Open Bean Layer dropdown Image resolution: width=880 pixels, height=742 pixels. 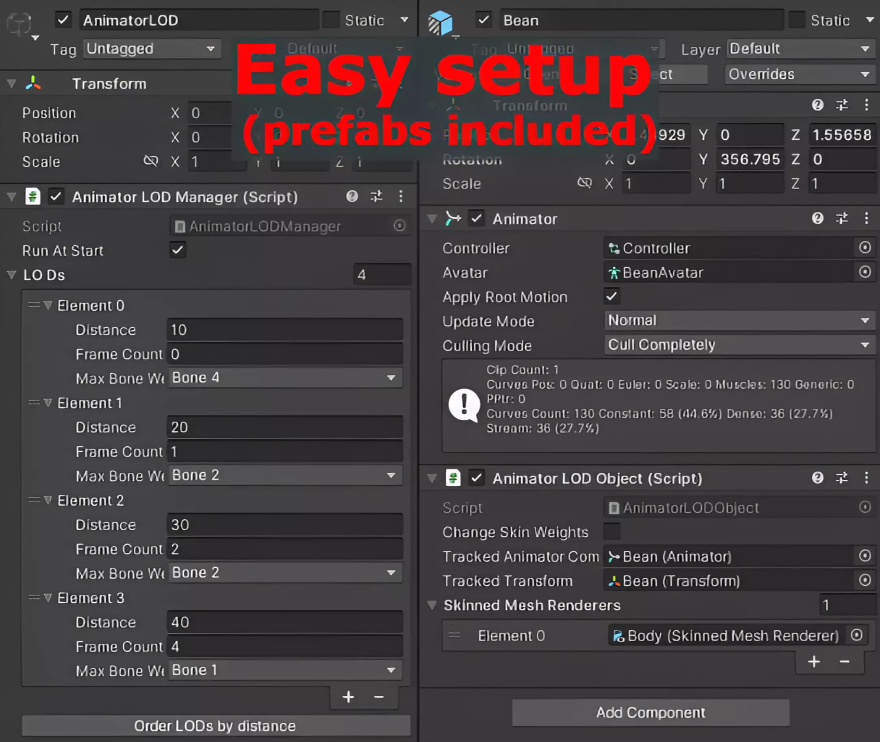pyautogui.click(x=801, y=49)
